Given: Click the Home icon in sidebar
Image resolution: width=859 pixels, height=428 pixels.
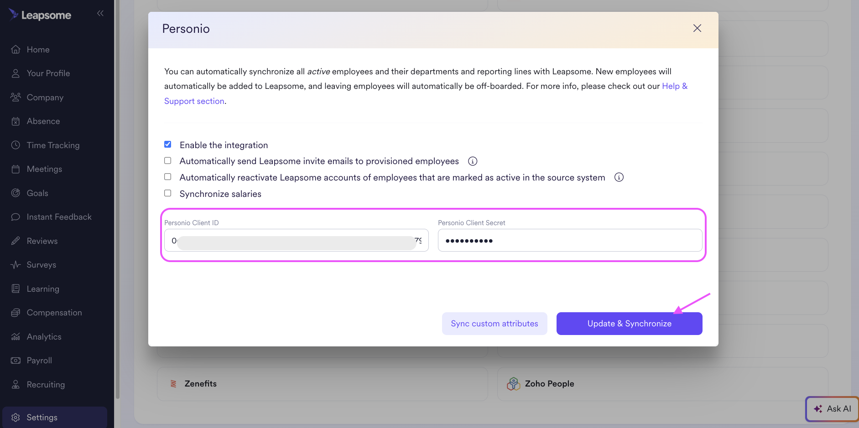Looking at the screenshot, I should click(x=16, y=49).
